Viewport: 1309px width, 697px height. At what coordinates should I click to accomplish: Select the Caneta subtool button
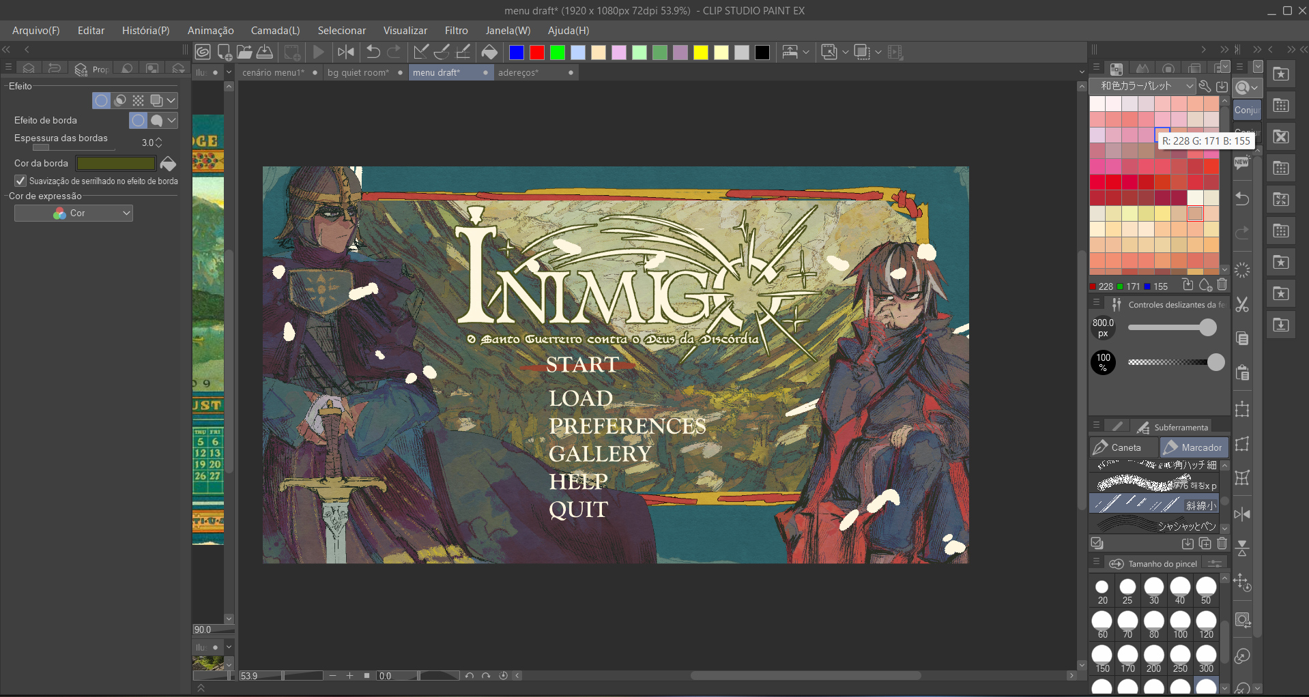tap(1123, 447)
